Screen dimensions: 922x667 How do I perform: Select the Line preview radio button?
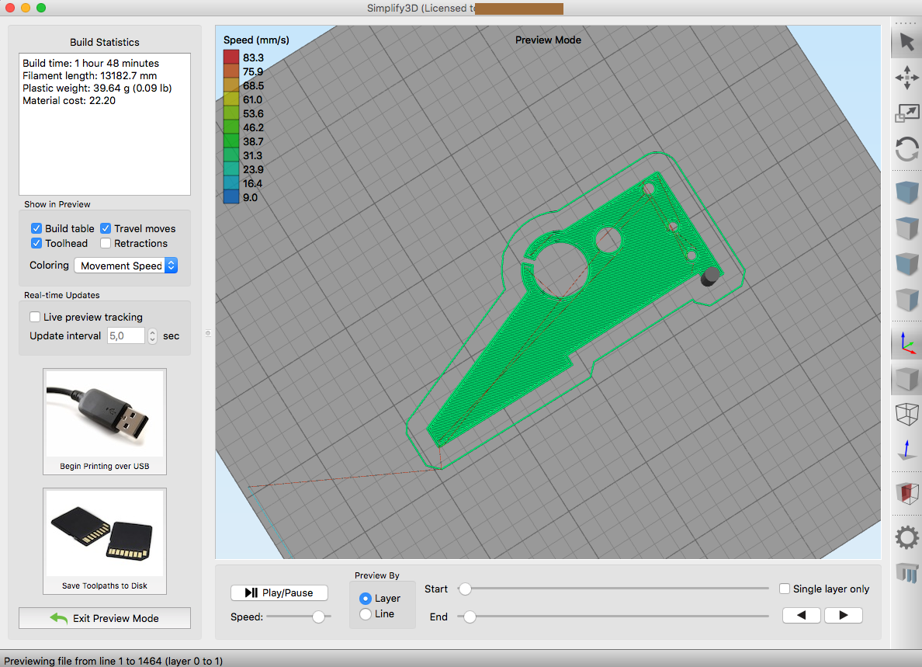pos(366,614)
